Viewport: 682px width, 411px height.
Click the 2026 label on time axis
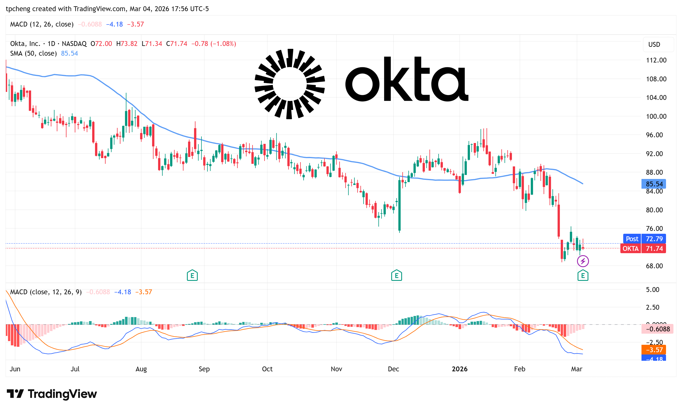459,369
